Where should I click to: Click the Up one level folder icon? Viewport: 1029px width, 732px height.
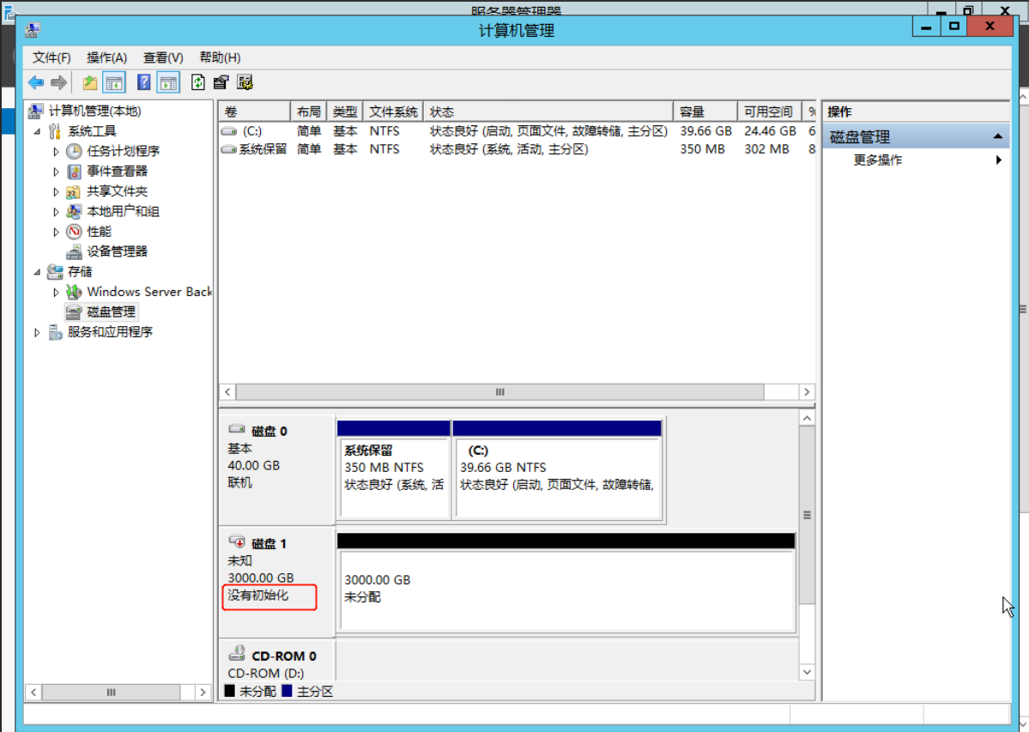(x=90, y=82)
